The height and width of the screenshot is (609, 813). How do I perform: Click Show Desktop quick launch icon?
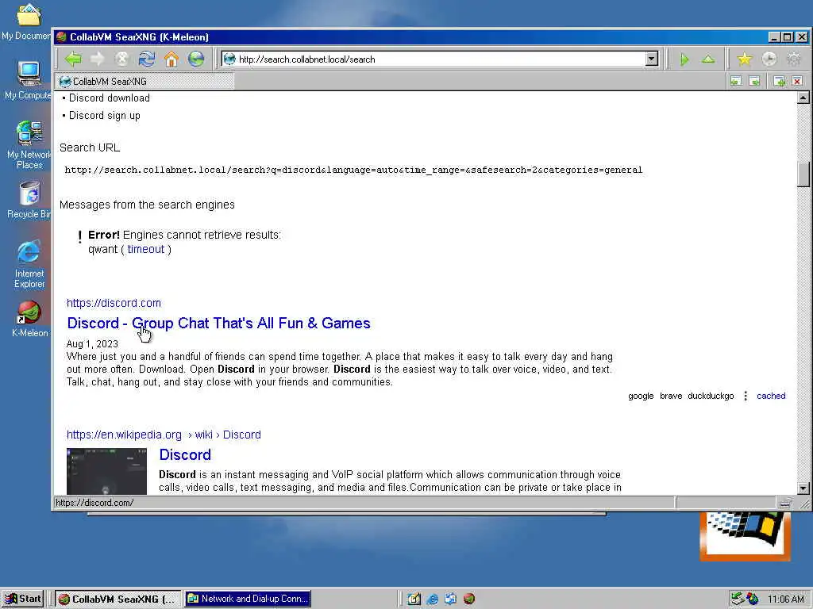click(414, 599)
